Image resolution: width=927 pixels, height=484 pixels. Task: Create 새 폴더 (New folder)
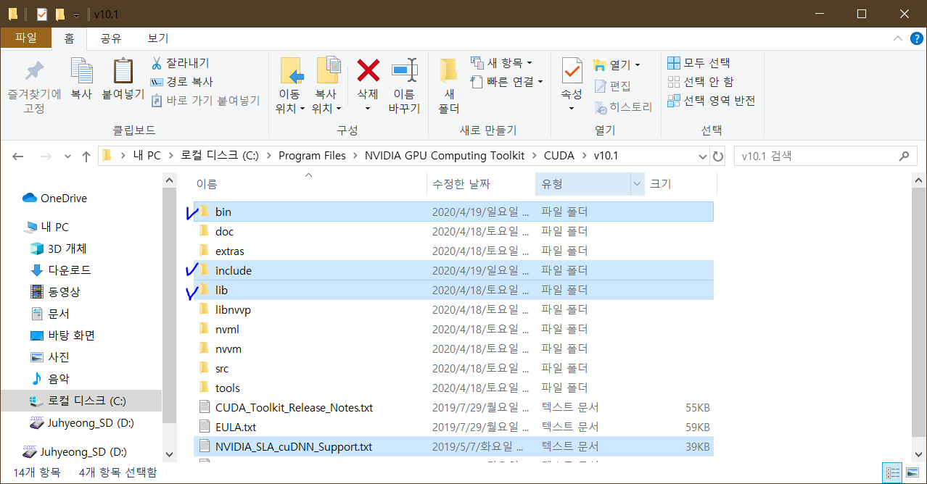coord(449,85)
